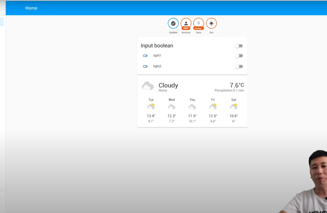Click the Input boolean card title
Screen dimensions: 327x213
click(x=157, y=45)
